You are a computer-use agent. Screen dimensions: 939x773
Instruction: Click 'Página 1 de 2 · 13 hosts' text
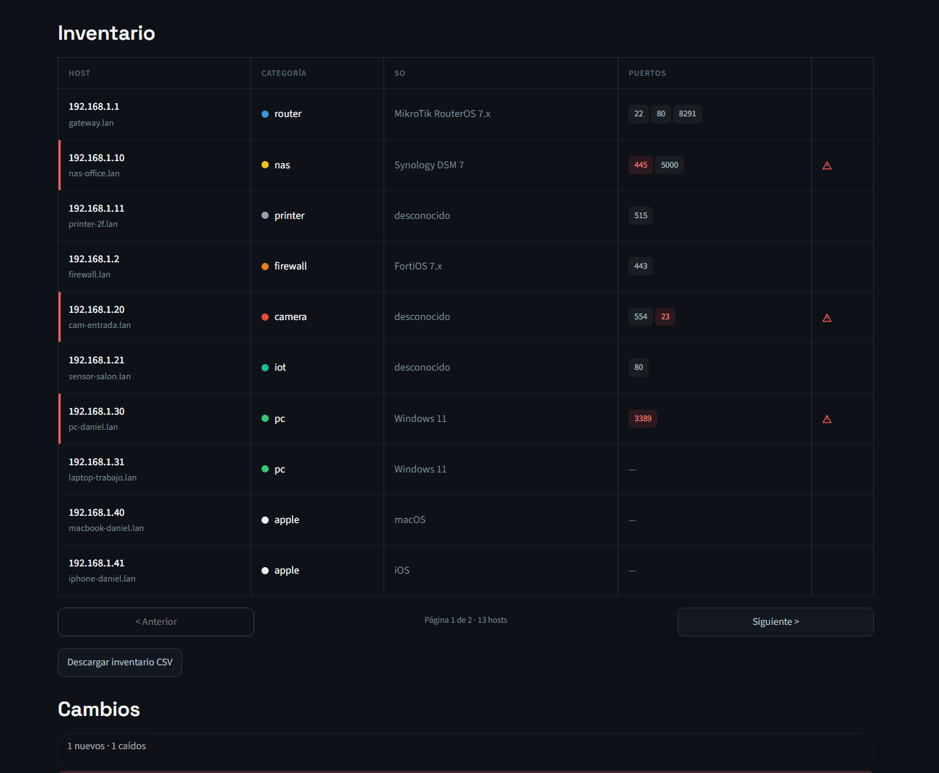tap(466, 620)
